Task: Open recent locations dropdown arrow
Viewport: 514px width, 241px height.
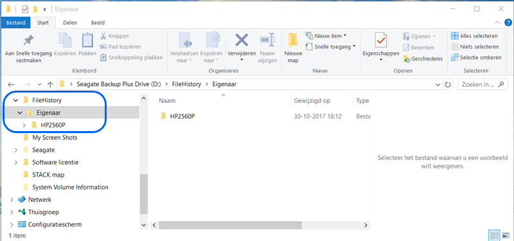Action: pyautogui.click(x=40, y=85)
